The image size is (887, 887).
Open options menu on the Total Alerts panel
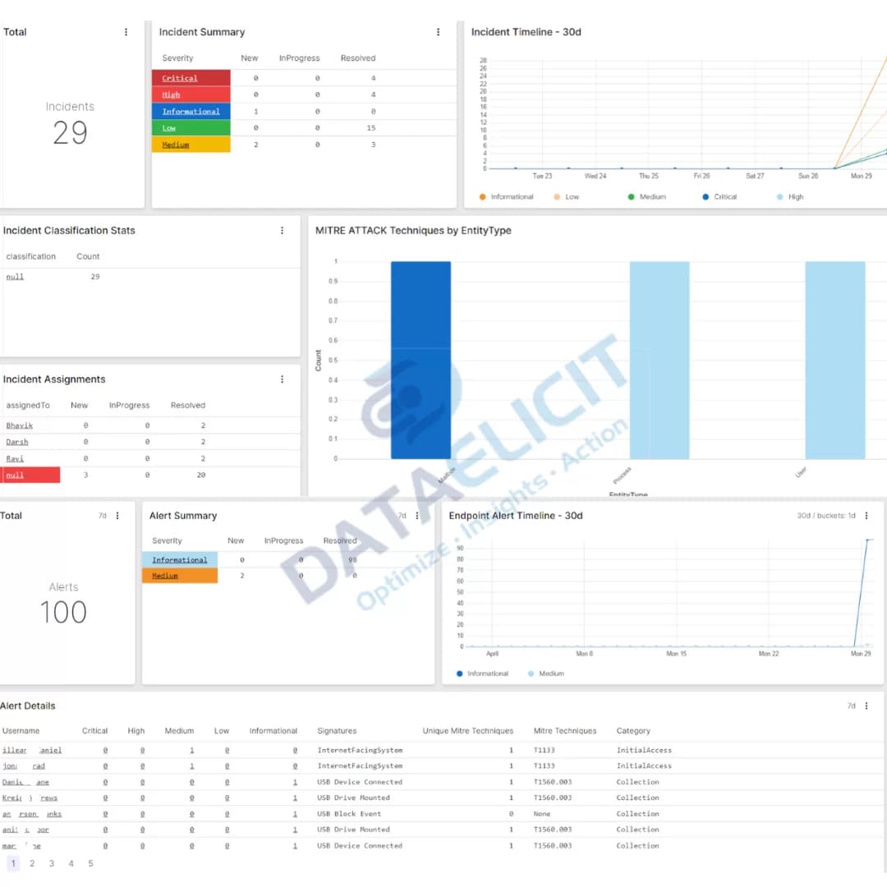pos(117,515)
